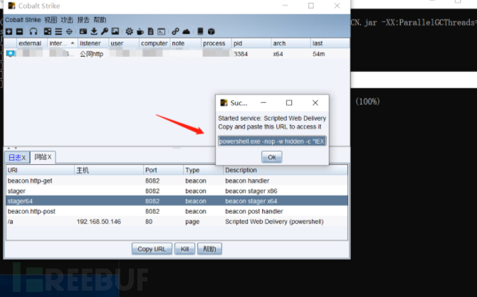The image size is (477, 297).
Task: Open screenshots view with the picture icon
Action: pyautogui.click(x=115, y=31)
